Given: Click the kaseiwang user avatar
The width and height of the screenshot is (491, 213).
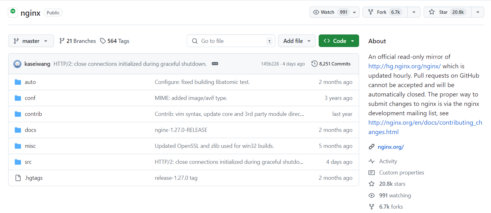Looking at the screenshot, I should coord(17,64).
